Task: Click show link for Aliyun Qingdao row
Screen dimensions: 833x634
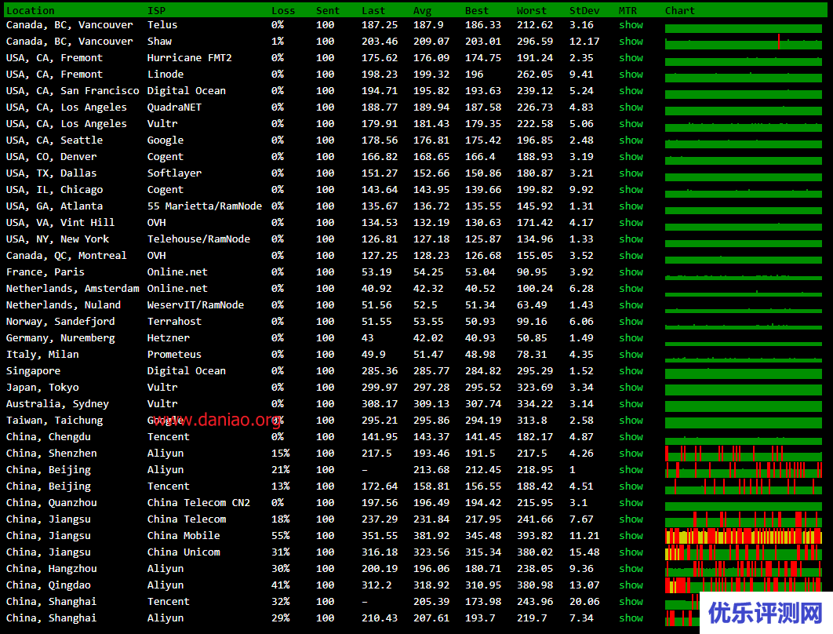Action: 631,585
